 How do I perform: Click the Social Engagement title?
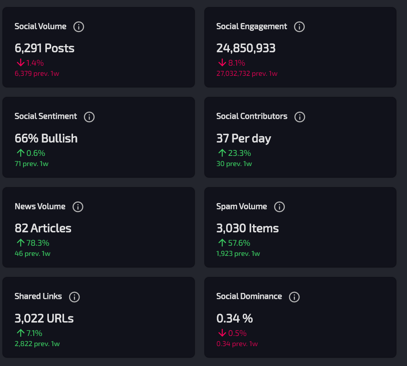[252, 27]
